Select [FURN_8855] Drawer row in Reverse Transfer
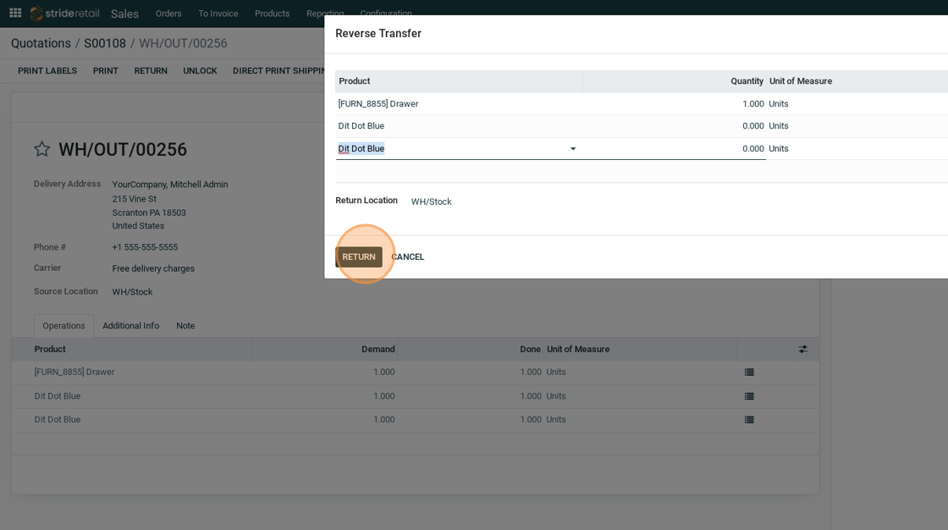Viewport: 948px width, 530px height. click(x=642, y=104)
